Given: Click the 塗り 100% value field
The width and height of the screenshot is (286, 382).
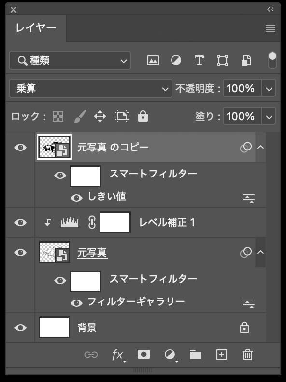Looking at the screenshot, I should point(242,116).
